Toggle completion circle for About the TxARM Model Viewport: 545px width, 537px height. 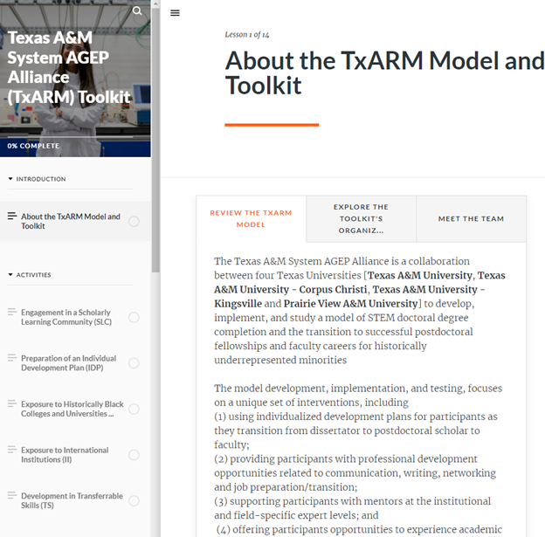click(x=134, y=222)
